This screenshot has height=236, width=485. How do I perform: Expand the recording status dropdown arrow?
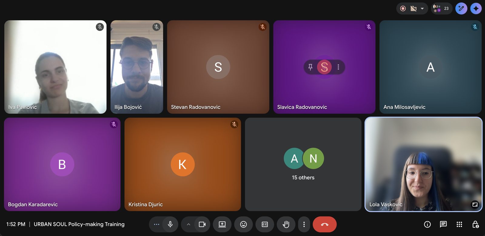pos(422,8)
